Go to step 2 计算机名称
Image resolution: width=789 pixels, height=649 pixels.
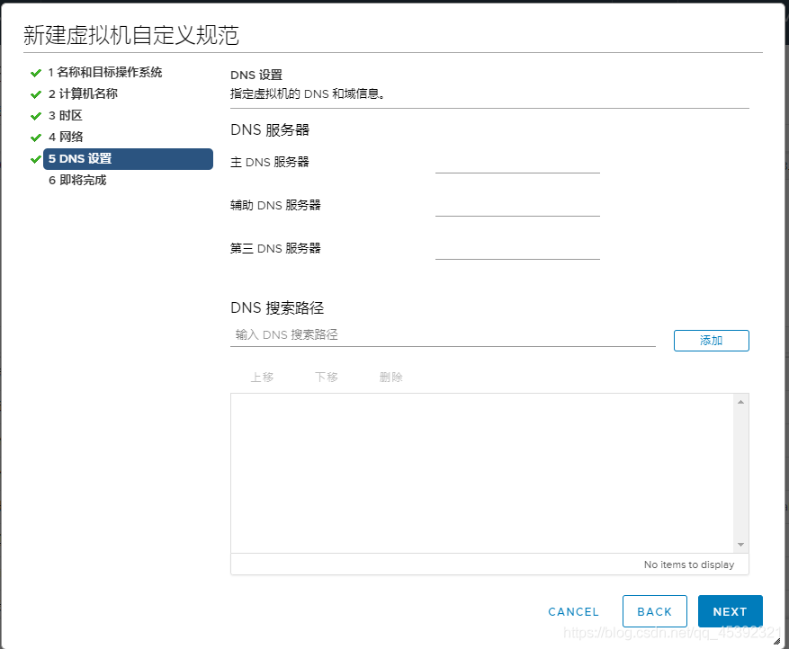(83, 93)
